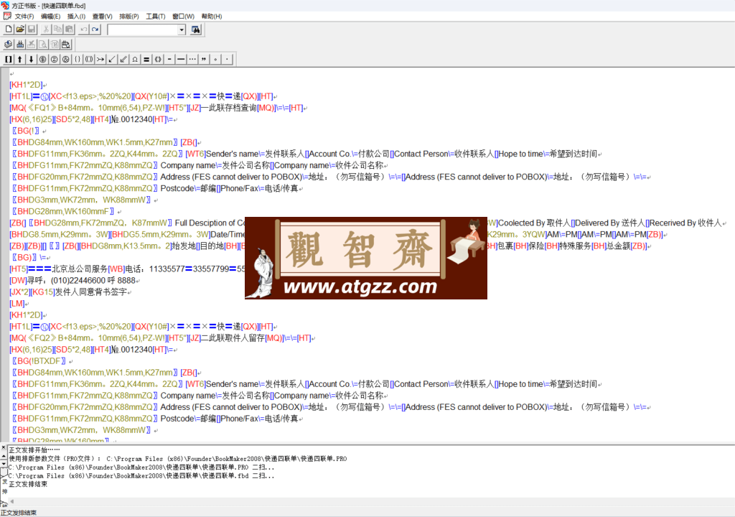This screenshot has height=517, width=735.
Task: Click output panel scroll down arrow
Action: coord(4,464)
